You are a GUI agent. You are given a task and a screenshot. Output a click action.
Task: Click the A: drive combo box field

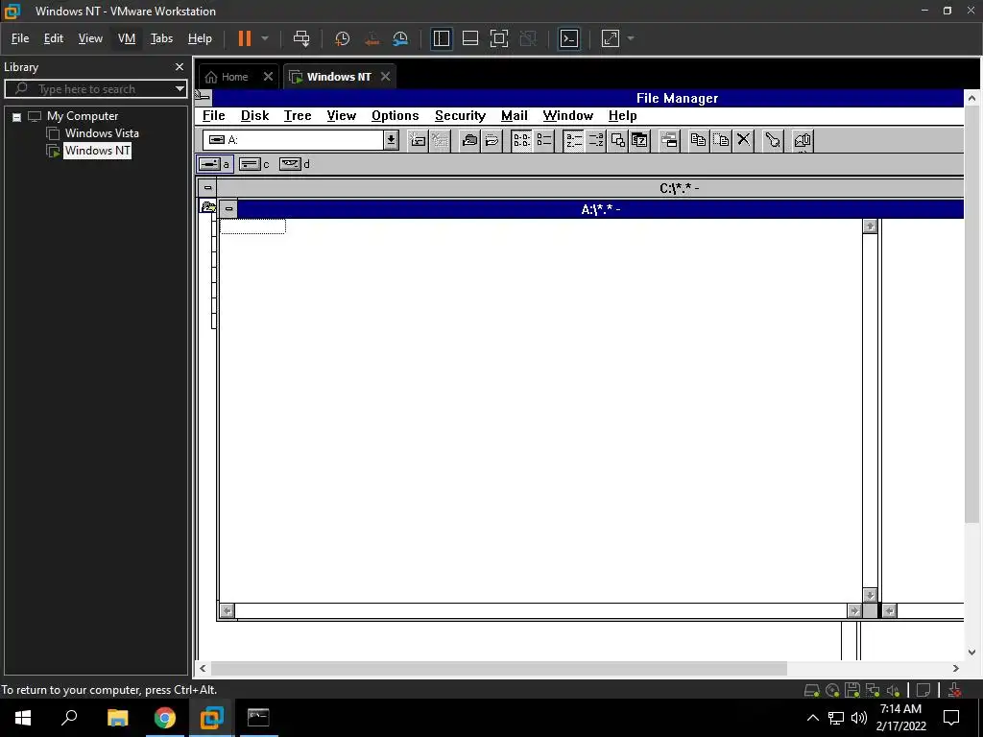293,140
